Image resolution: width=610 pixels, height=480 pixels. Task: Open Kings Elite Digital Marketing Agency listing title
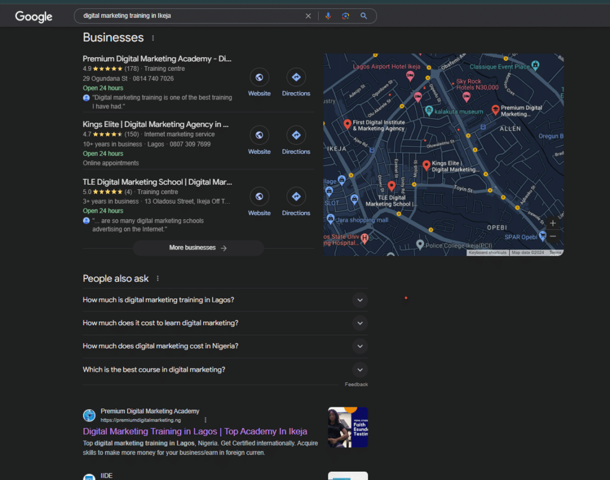click(x=155, y=124)
